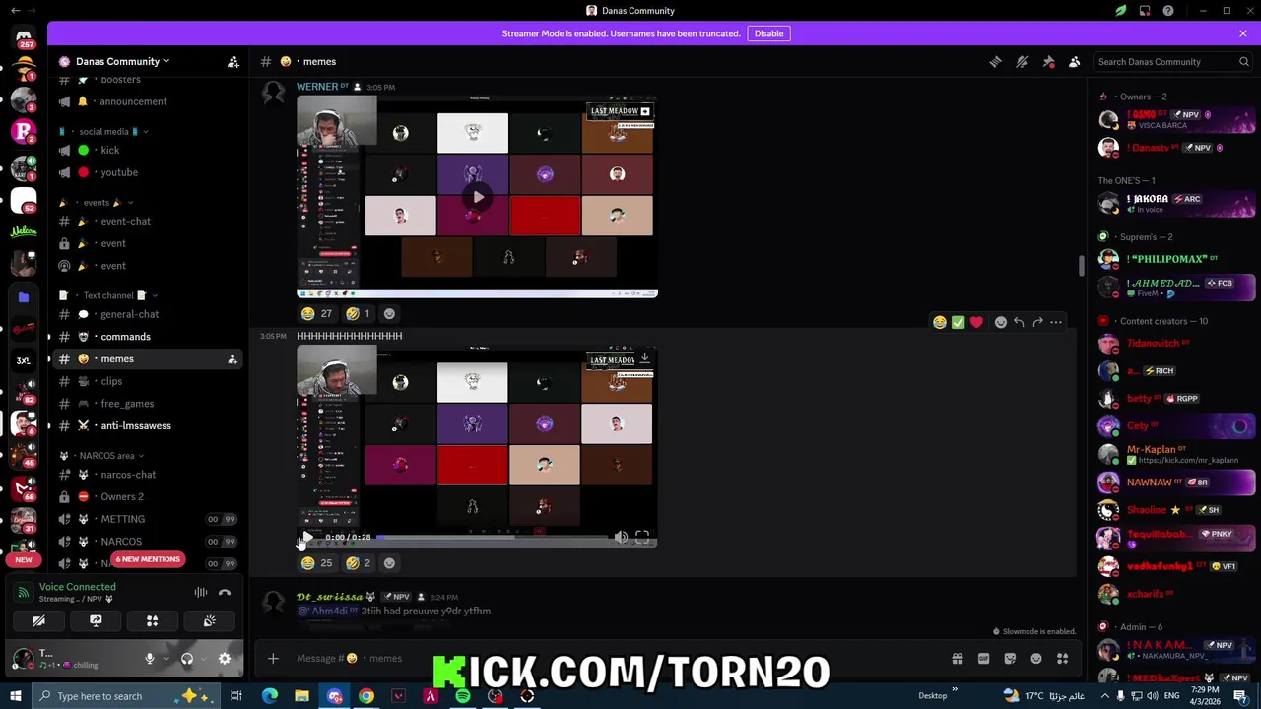The image size is (1261, 709).
Task: Enter fullscreen on the second video
Action: 642,538
